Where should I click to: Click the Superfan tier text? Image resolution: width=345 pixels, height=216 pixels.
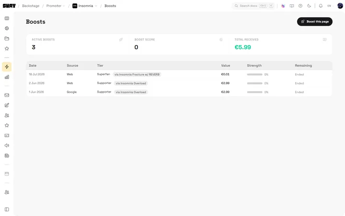coord(103,74)
